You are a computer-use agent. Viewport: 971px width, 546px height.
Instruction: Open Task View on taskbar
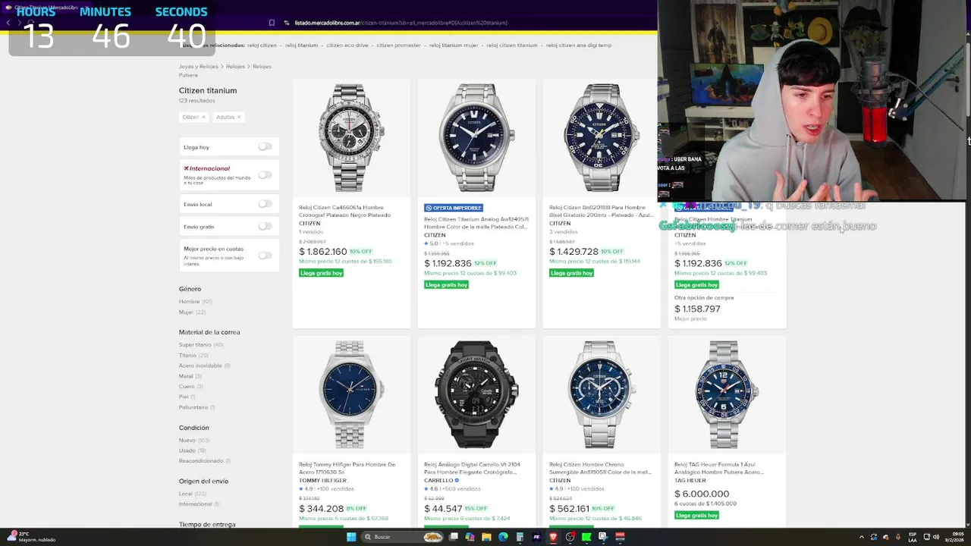click(453, 537)
